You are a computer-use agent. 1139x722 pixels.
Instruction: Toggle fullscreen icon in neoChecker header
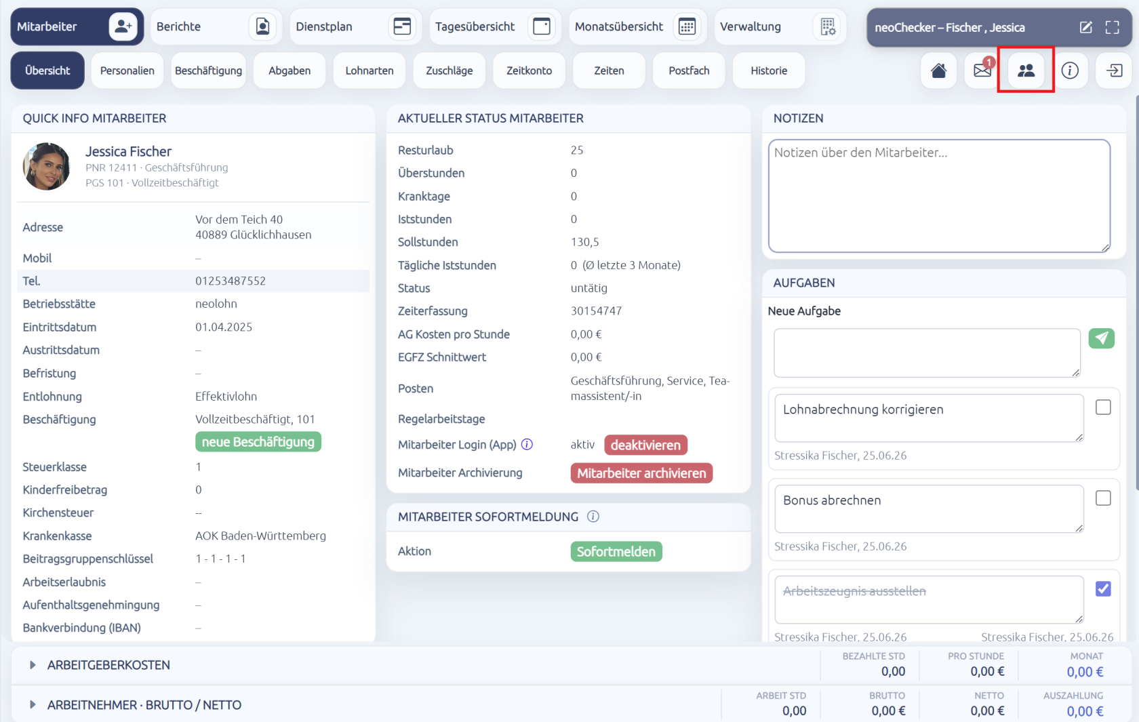click(1113, 27)
